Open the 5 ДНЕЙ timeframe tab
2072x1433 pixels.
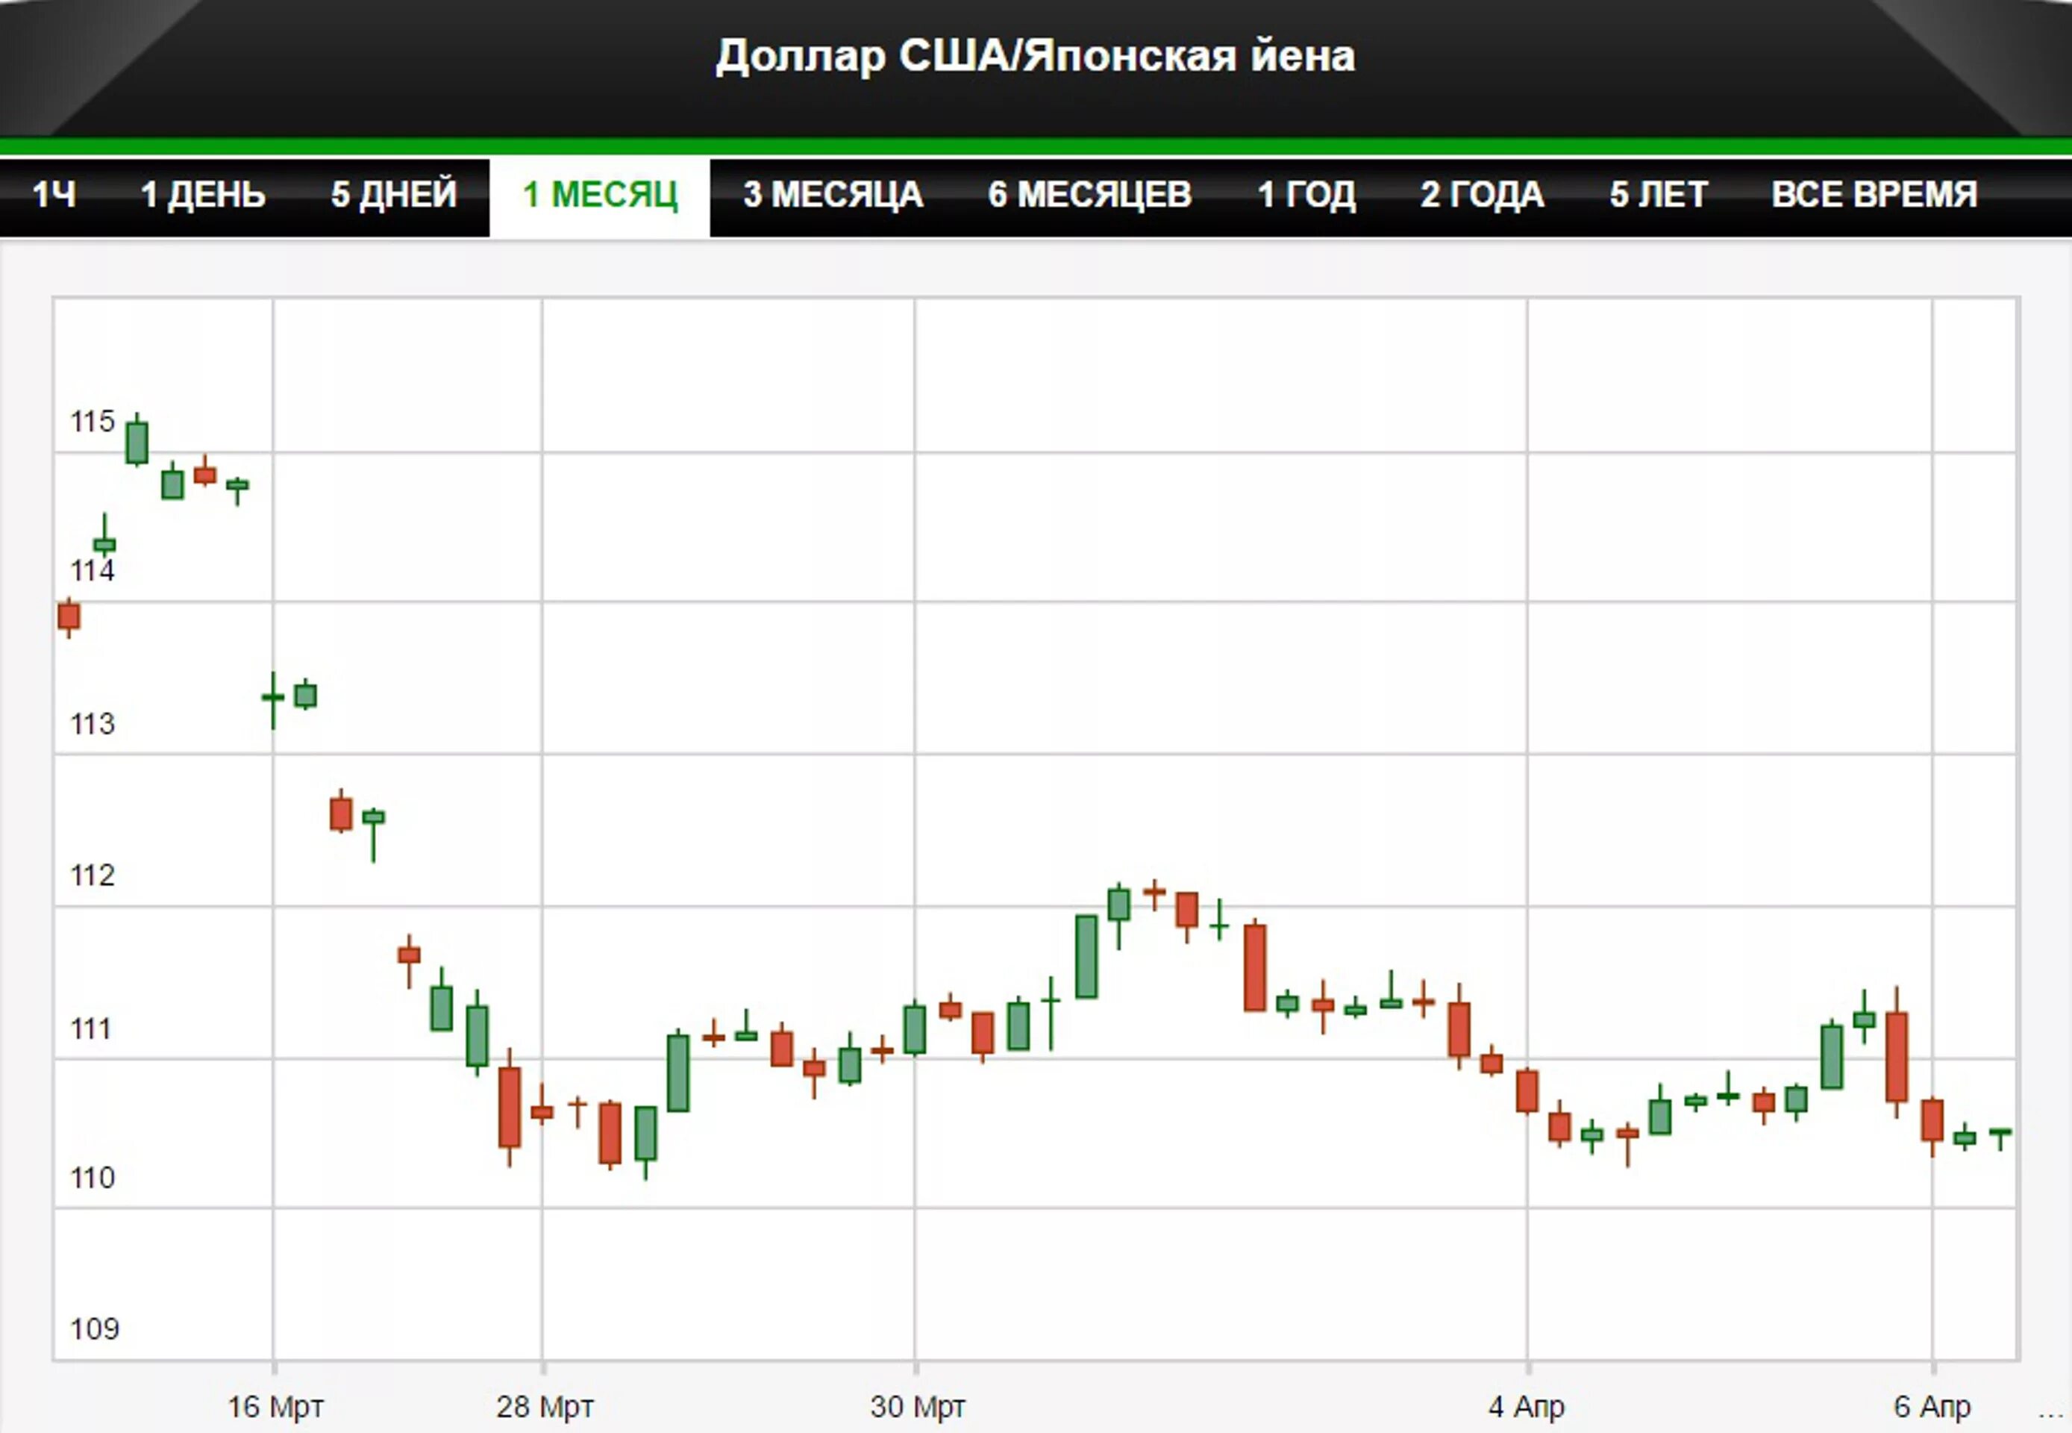(394, 195)
